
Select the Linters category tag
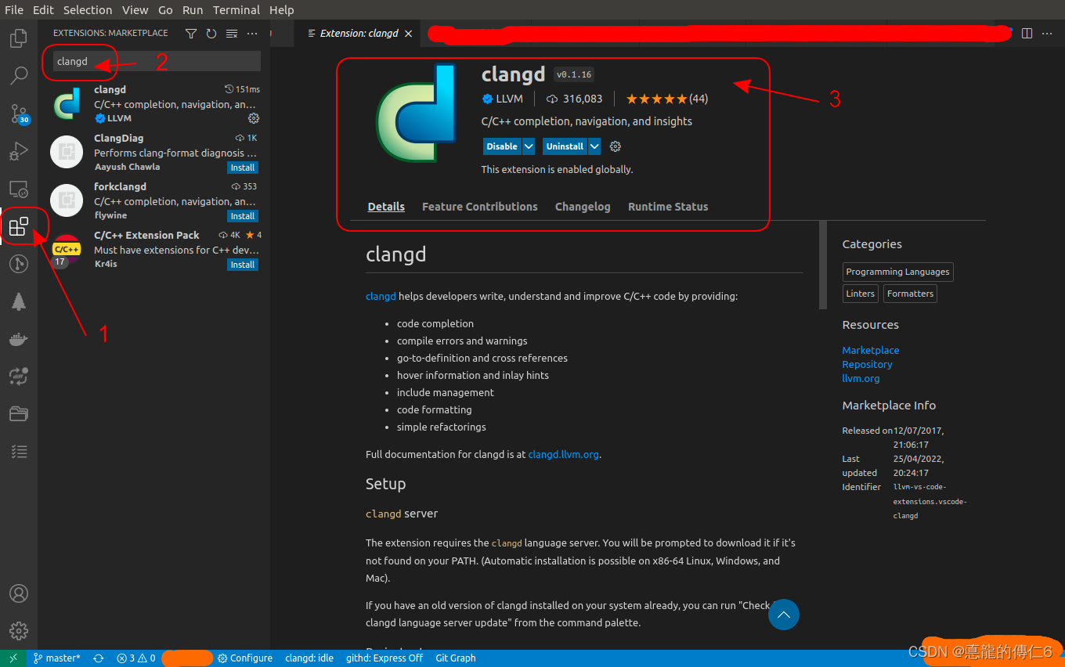click(x=861, y=294)
